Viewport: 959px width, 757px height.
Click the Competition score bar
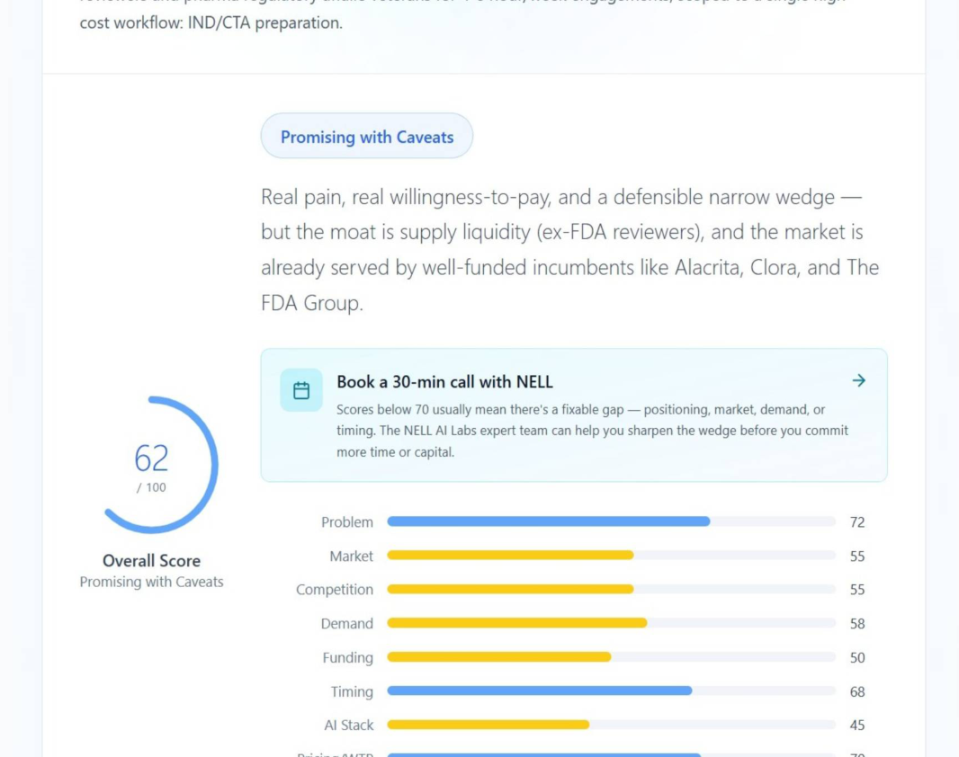click(x=611, y=589)
